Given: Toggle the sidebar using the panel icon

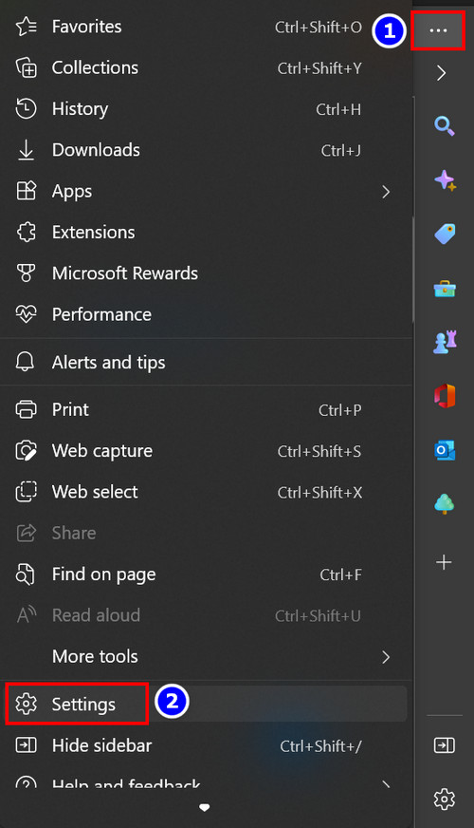Looking at the screenshot, I should click(x=444, y=745).
